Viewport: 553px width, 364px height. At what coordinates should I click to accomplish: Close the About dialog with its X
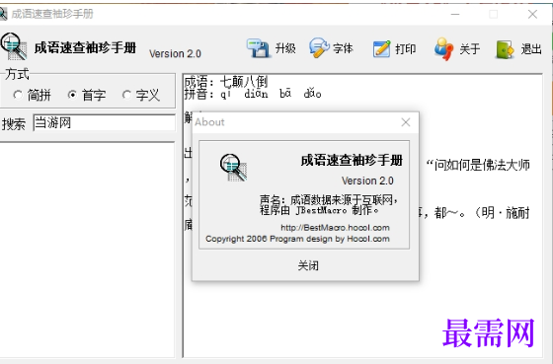tap(406, 122)
